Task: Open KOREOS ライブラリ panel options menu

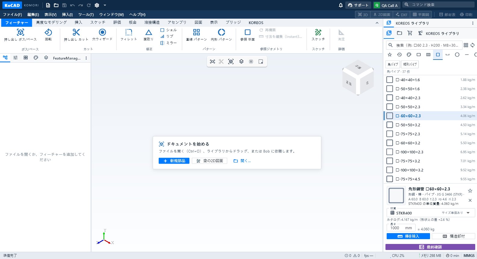Action: point(473,23)
